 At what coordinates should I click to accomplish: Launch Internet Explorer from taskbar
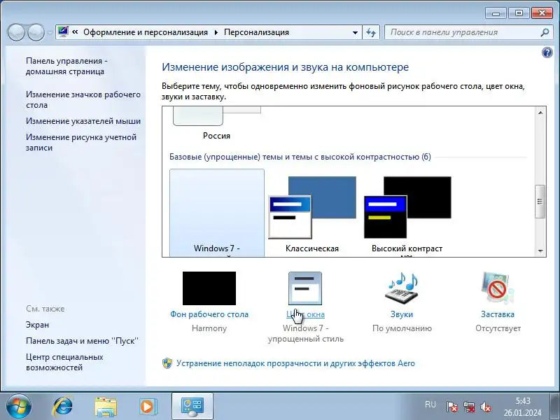coord(63,407)
